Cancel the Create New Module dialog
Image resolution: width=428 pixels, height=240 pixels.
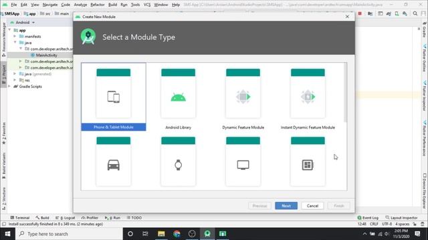(312, 206)
